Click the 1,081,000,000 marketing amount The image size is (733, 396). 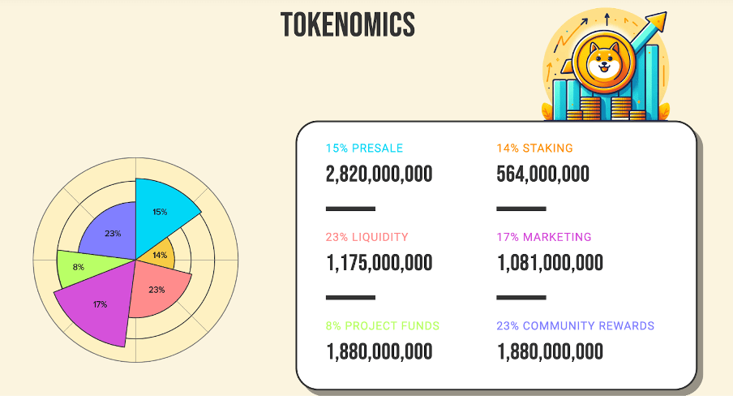coord(550,263)
